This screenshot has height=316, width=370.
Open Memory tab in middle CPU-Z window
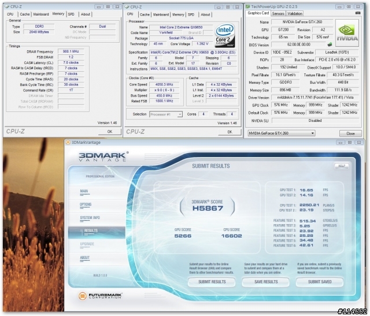pyautogui.click(x=178, y=14)
